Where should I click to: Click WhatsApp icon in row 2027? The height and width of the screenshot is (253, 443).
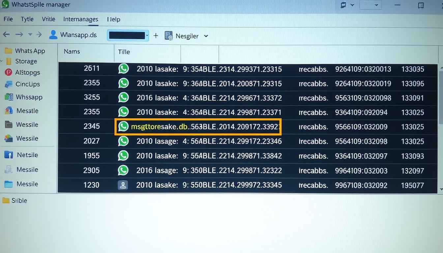pos(123,141)
